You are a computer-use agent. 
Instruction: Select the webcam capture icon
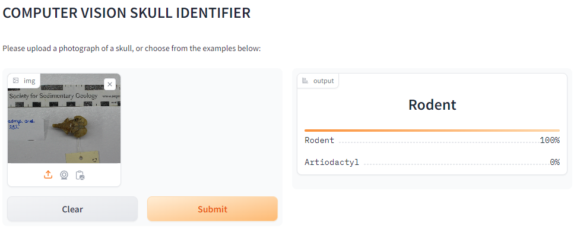pos(64,175)
